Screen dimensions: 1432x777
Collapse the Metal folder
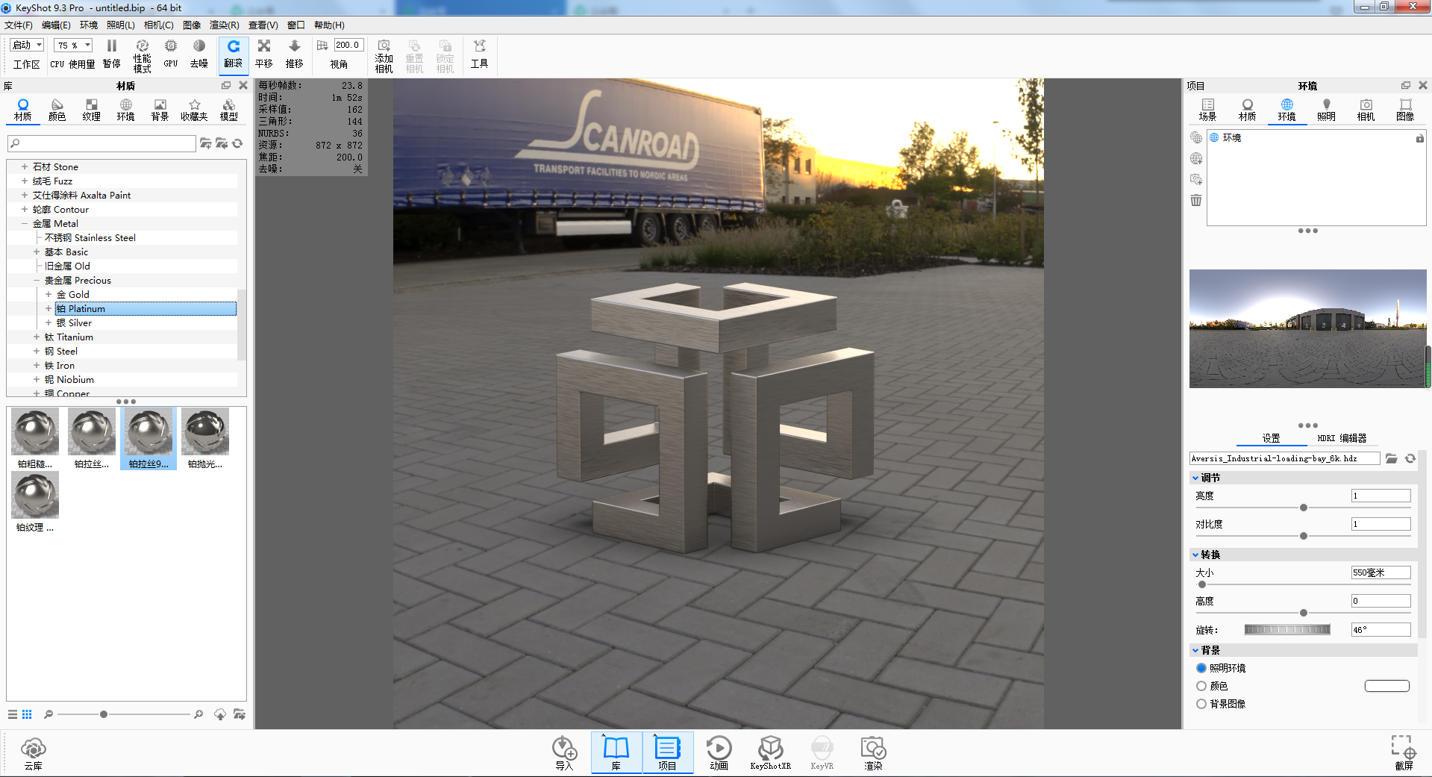(x=25, y=223)
